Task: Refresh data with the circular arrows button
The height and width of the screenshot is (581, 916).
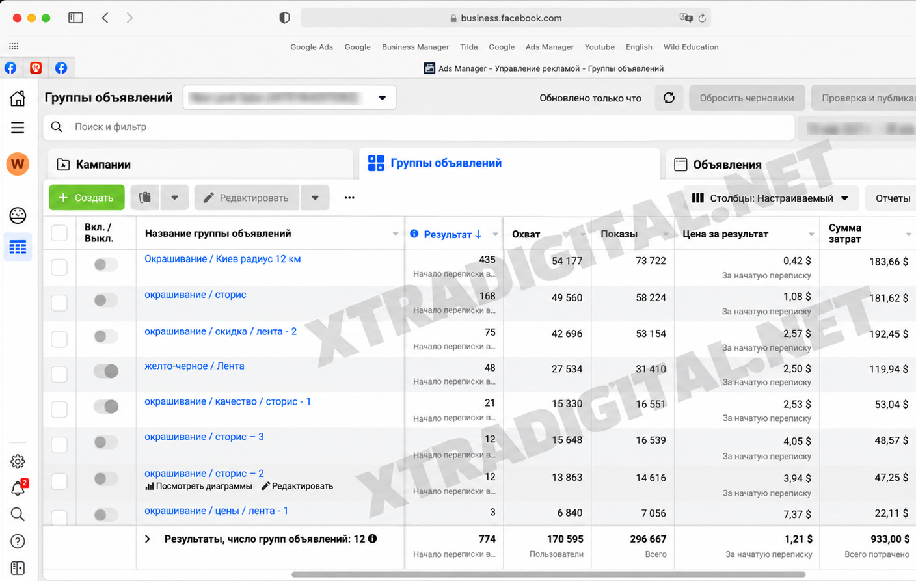Action: point(669,98)
